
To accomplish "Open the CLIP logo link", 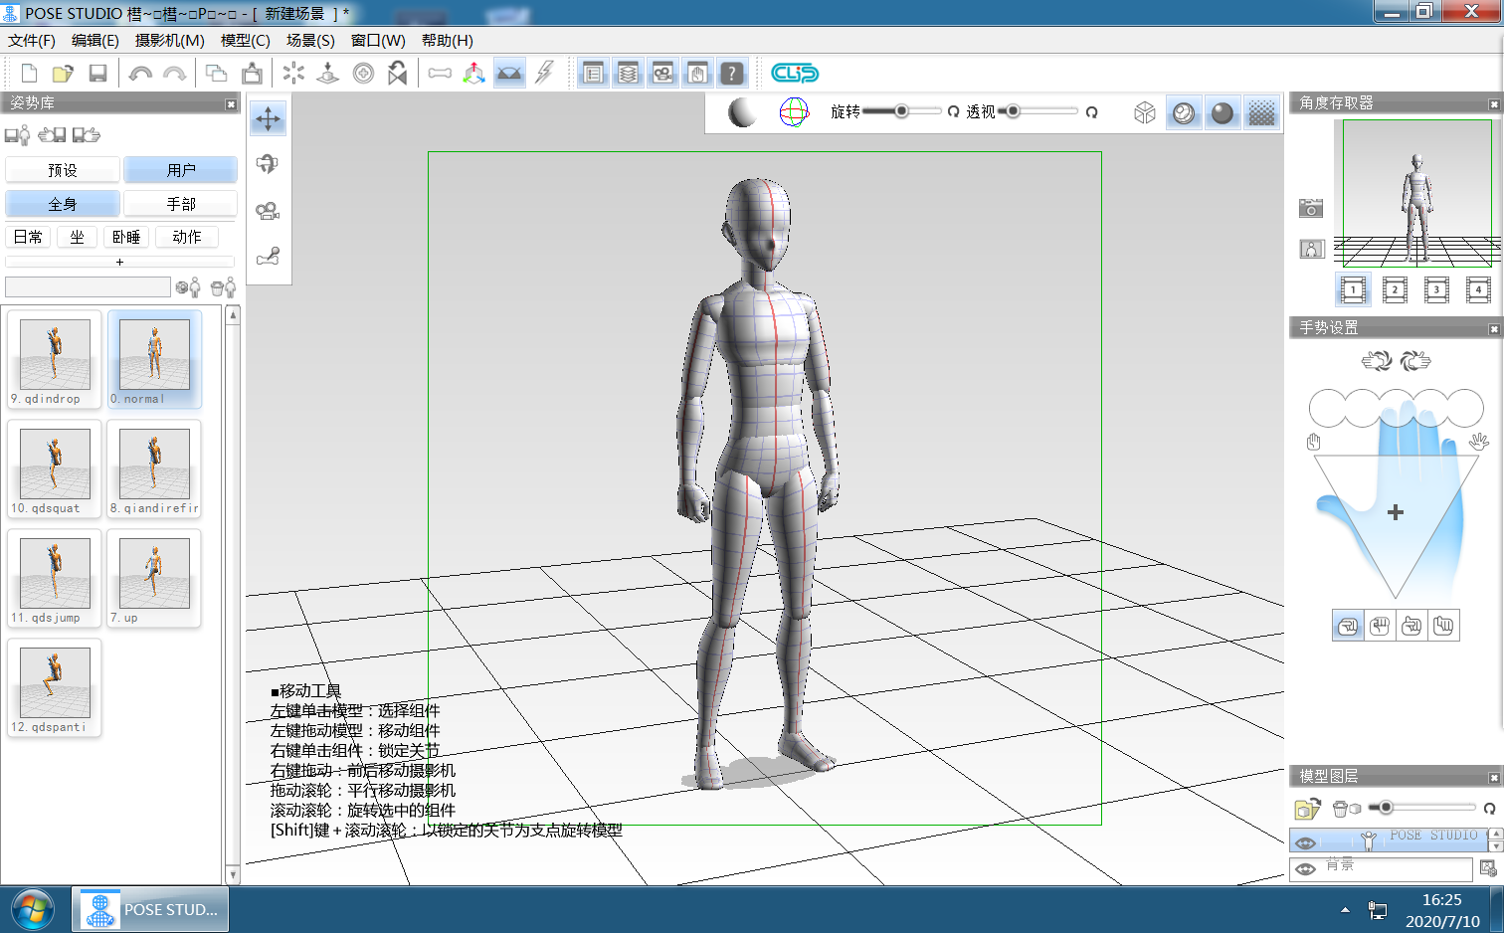I will [x=795, y=74].
